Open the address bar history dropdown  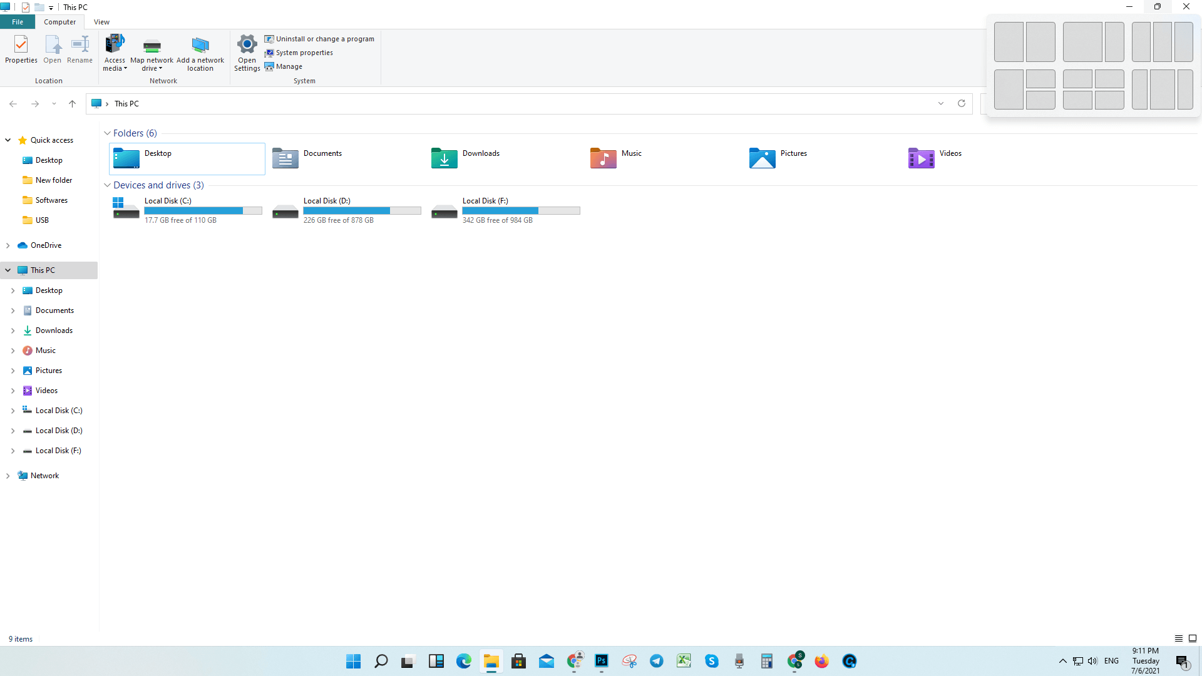click(940, 103)
